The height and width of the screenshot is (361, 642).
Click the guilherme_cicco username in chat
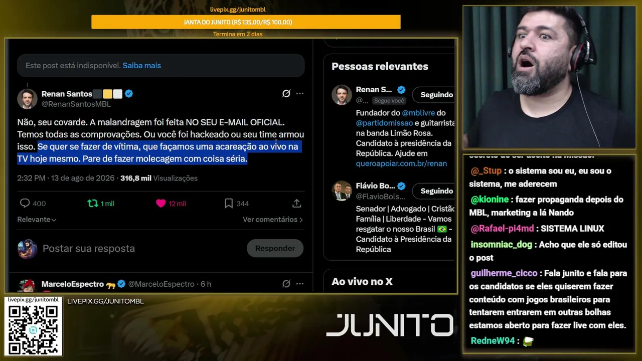click(x=504, y=273)
